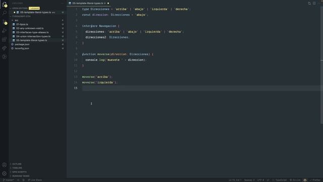
Task: Select 05-template-literal-types.ts in src folder
Action: coord(31,40)
